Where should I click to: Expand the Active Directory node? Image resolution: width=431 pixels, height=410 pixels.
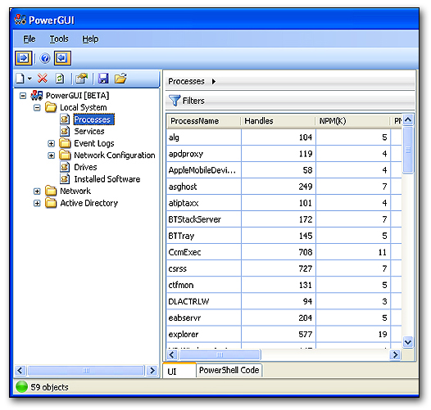[x=37, y=203]
